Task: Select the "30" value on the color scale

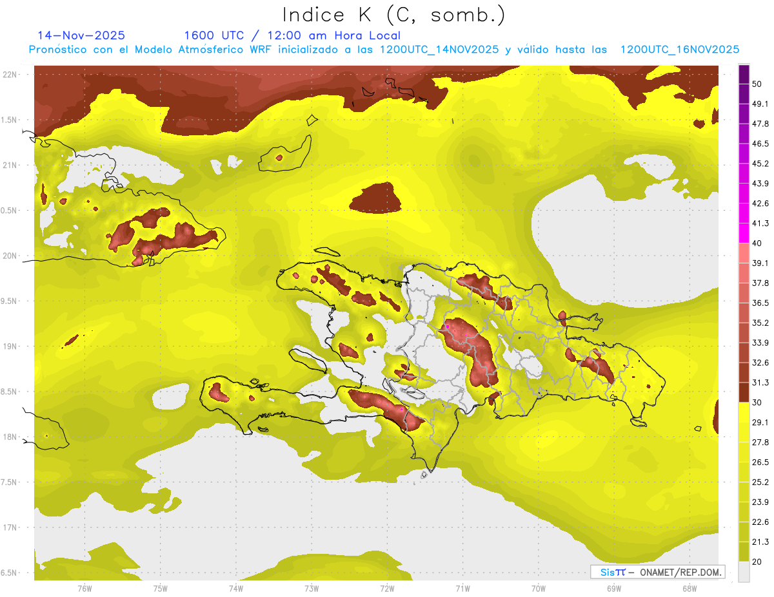Action: pyautogui.click(x=757, y=403)
